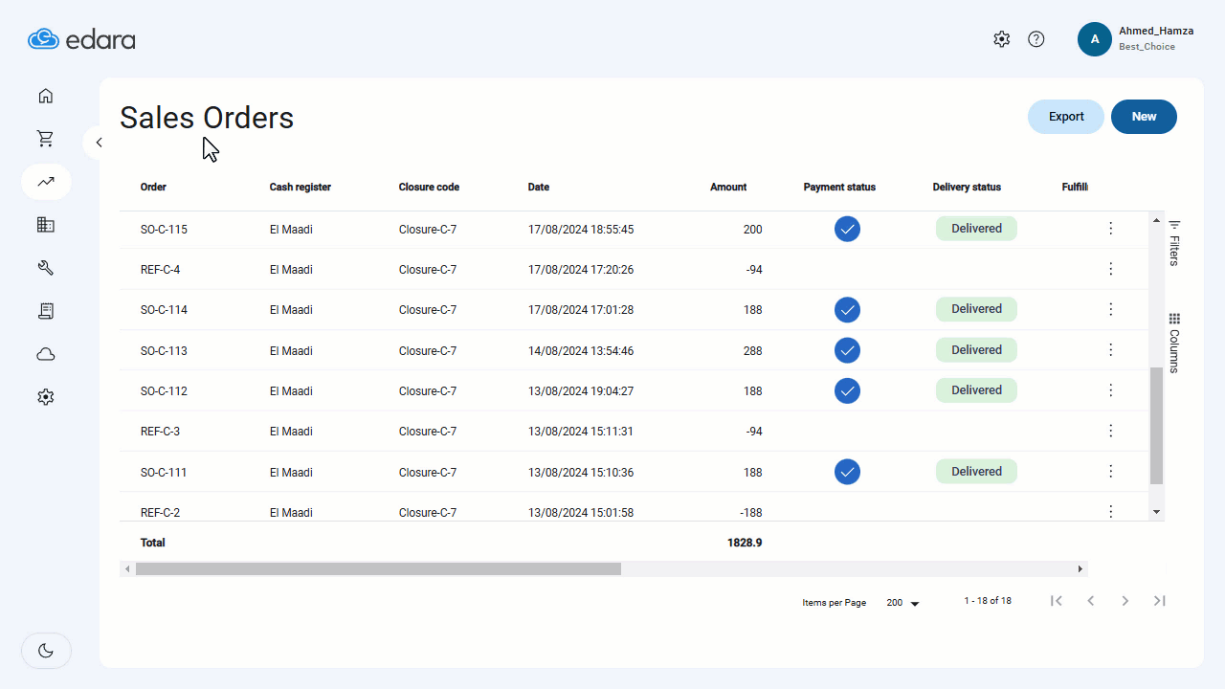This screenshot has height=689, width=1225.
Task: Sort by the Amount column header
Action: point(728,188)
